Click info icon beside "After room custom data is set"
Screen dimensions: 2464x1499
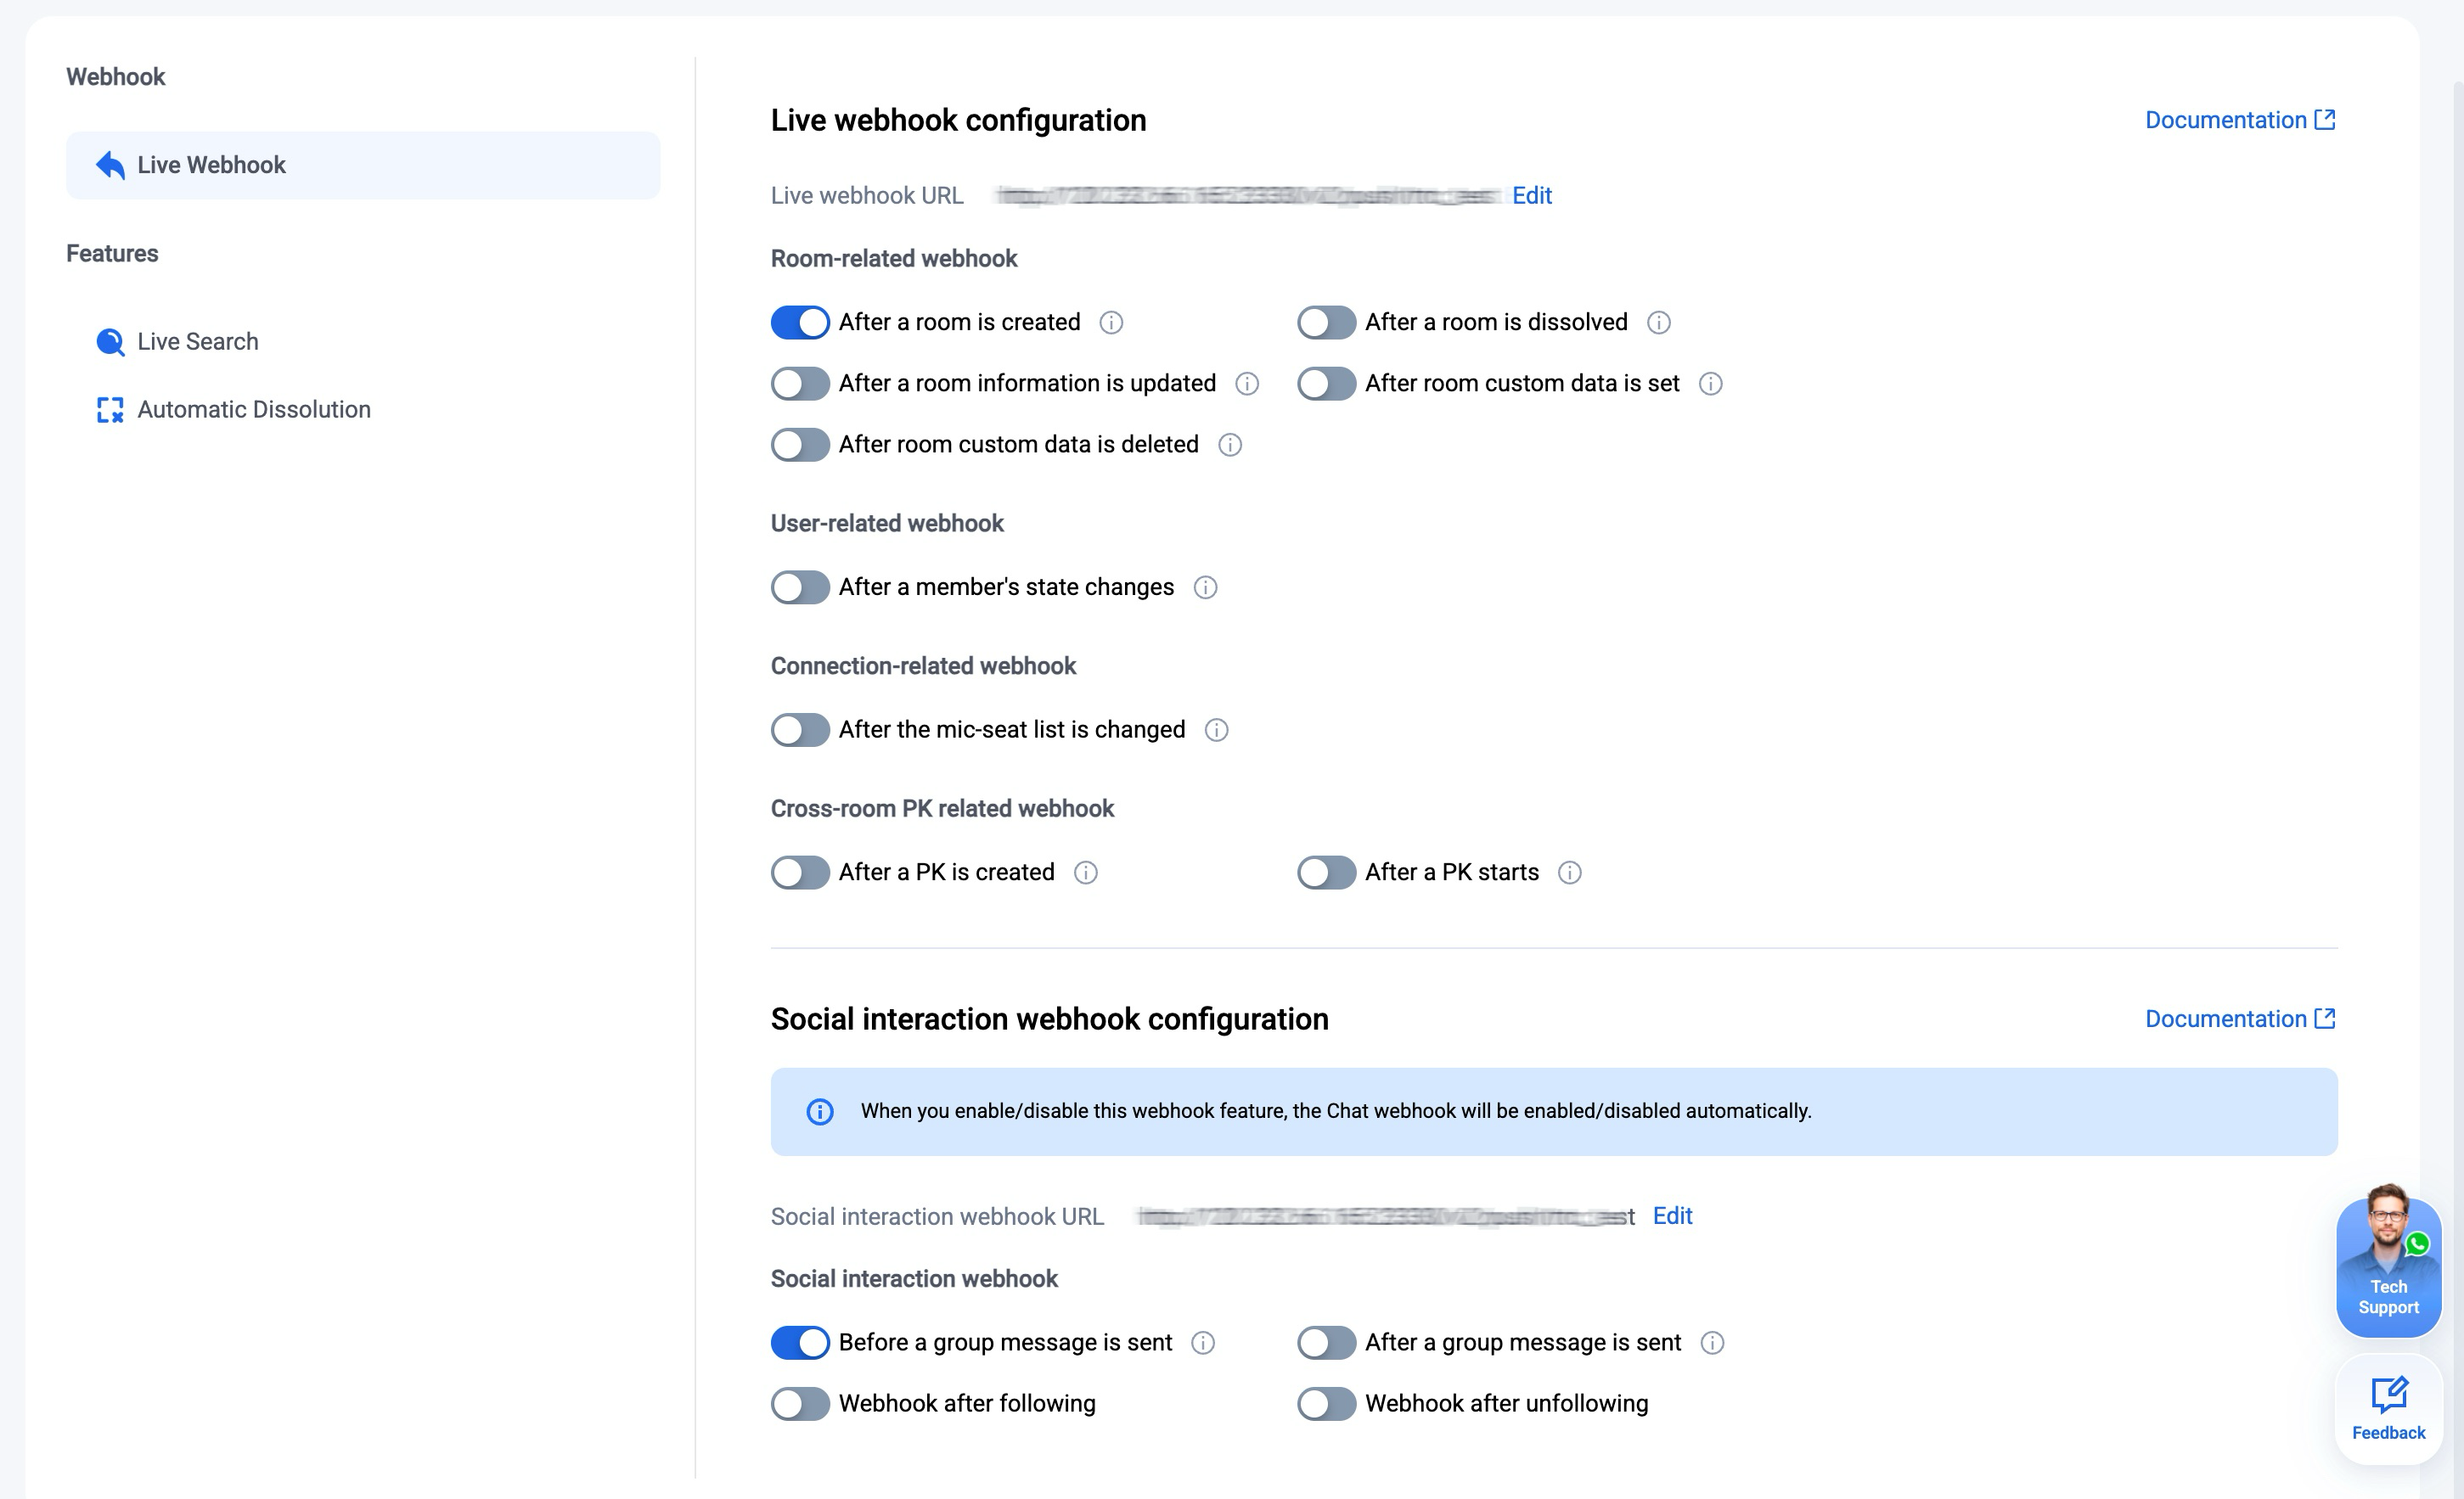coord(1711,384)
